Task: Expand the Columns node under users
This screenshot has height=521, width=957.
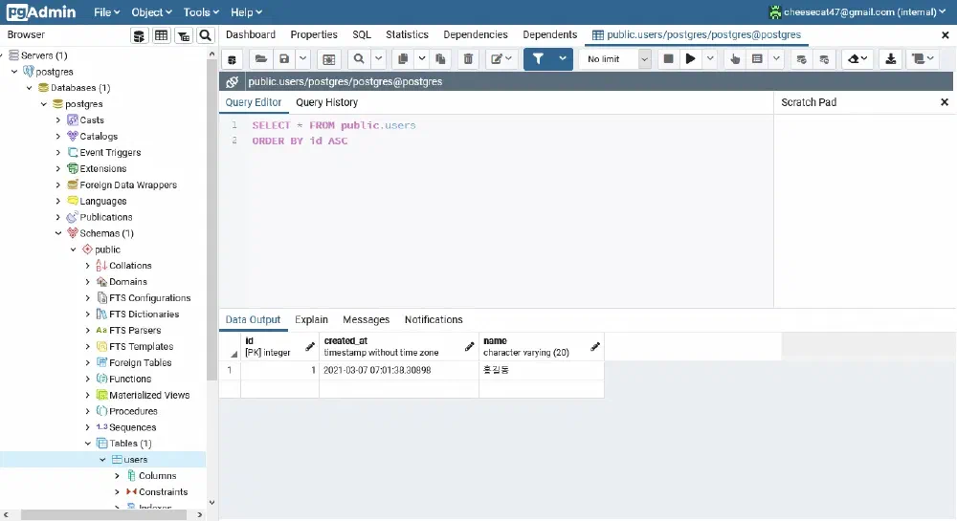Action: 117,476
